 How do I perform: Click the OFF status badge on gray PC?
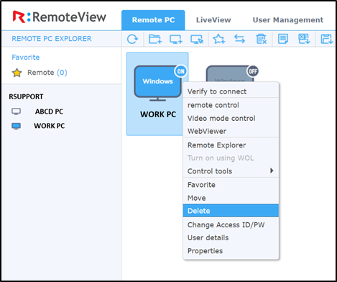coord(253,71)
